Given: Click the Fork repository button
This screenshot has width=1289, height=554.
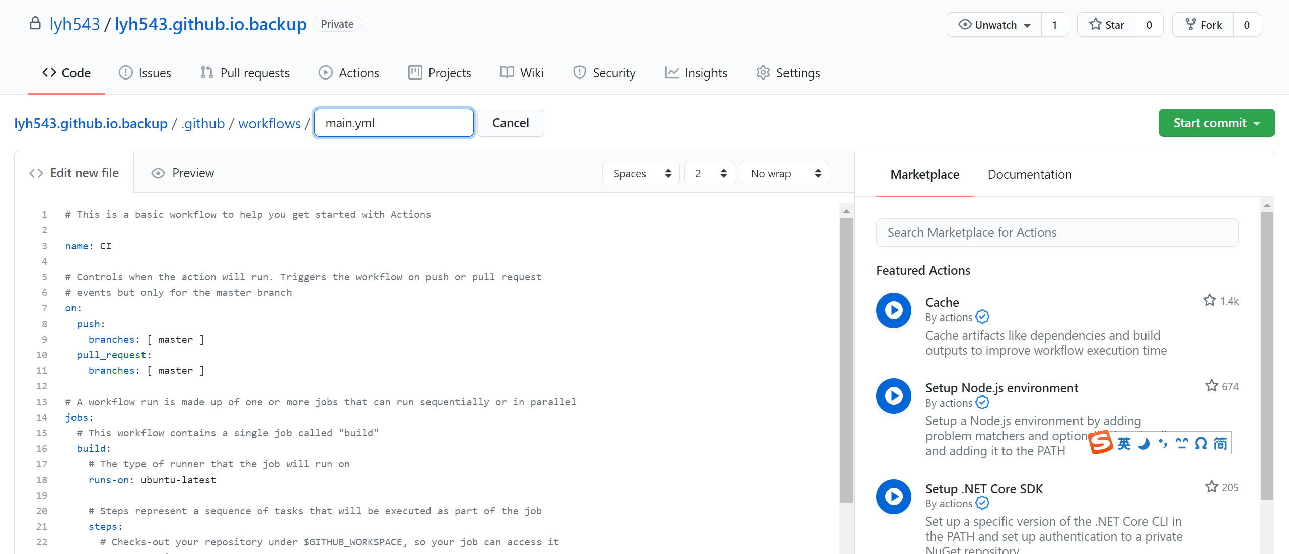Looking at the screenshot, I should 1203,25.
